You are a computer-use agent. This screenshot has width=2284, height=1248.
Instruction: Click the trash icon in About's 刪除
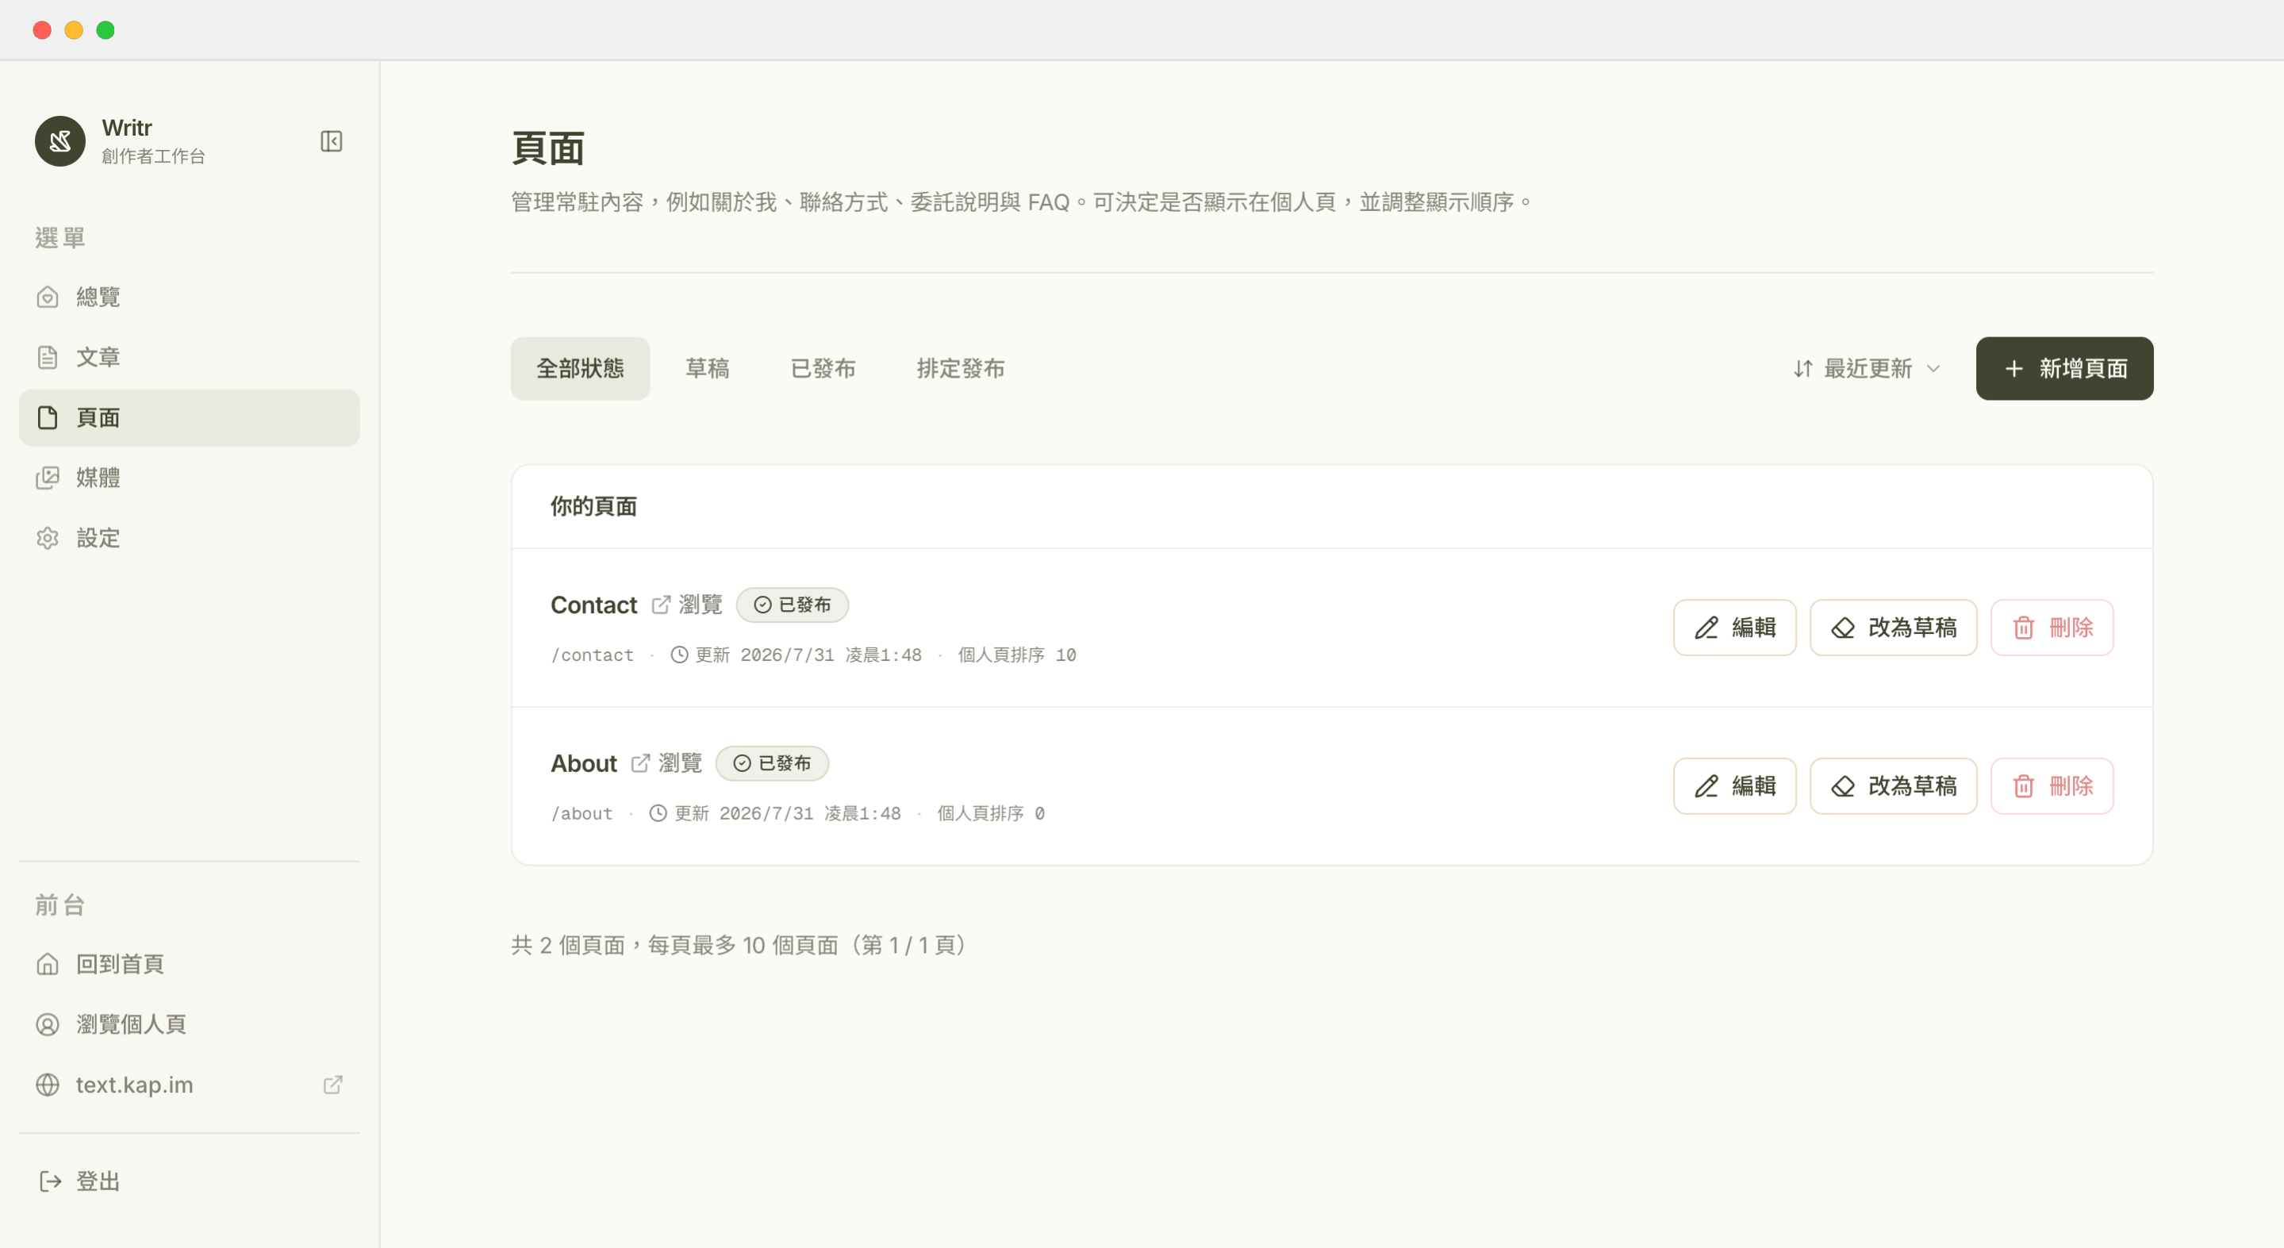click(x=2023, y=786)
